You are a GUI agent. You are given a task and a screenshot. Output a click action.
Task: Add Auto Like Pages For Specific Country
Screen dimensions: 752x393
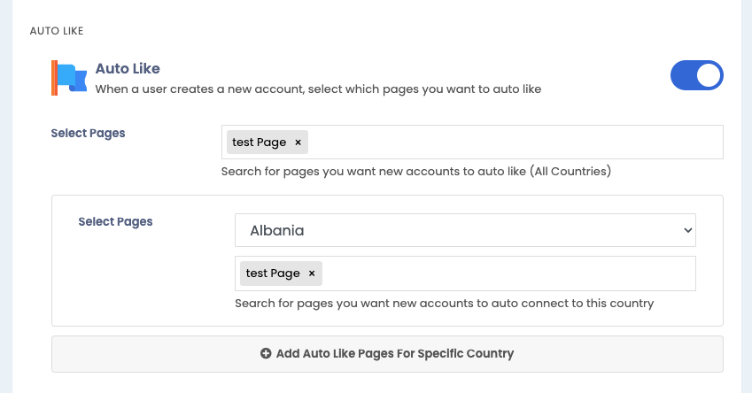coord(387,354)
